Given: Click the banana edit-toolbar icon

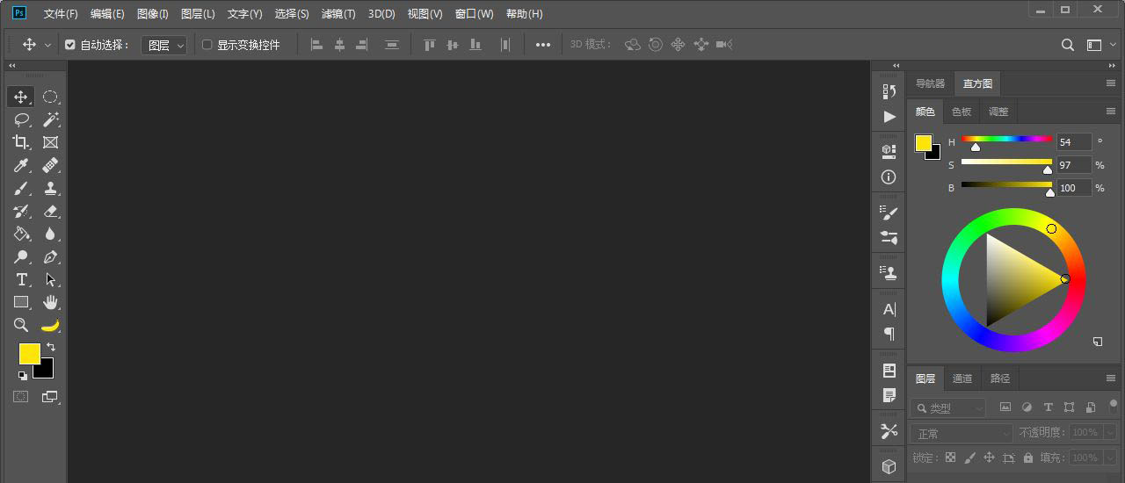Looking at the screenshot, I should (50, 325).
